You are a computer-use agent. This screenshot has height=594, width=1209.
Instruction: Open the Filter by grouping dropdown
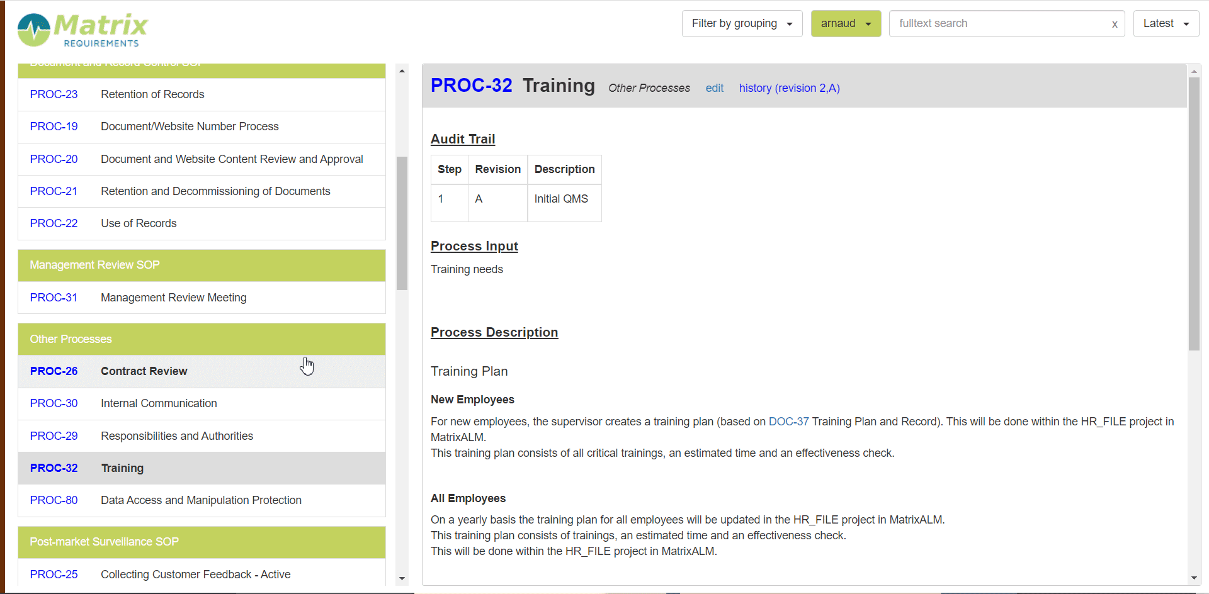pyautogui.click(x=741, y=24)
